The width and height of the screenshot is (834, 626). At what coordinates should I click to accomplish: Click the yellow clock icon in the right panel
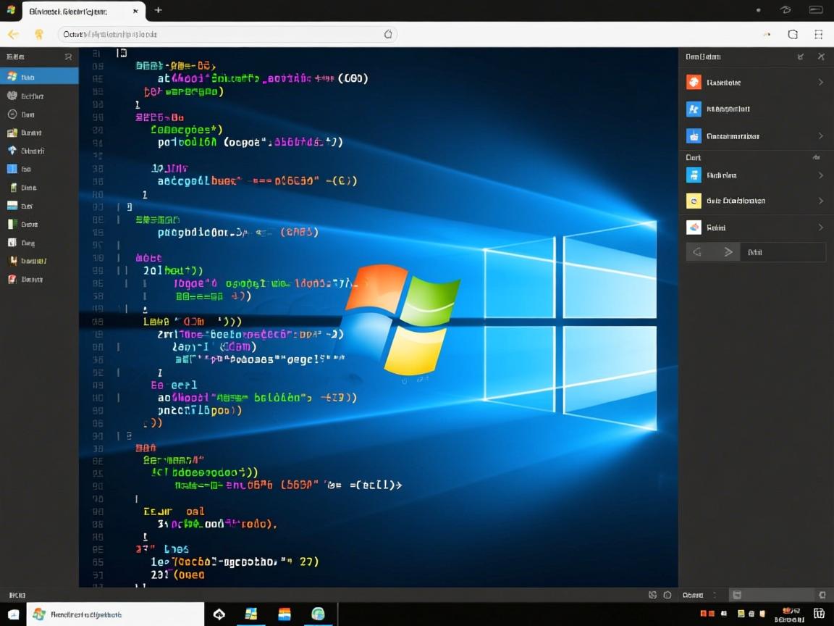click(x=692, y=201)
